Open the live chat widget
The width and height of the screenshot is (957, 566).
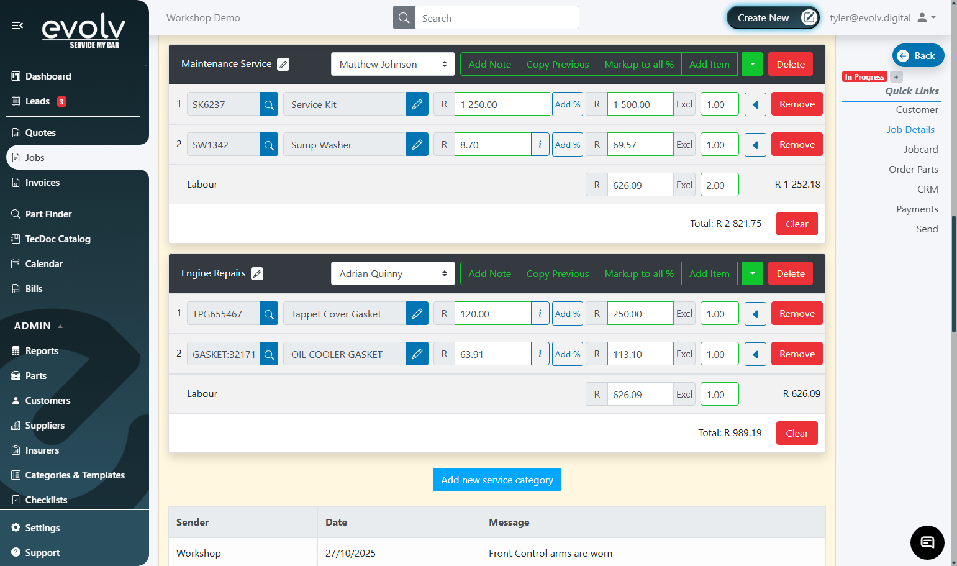point(927,542)
